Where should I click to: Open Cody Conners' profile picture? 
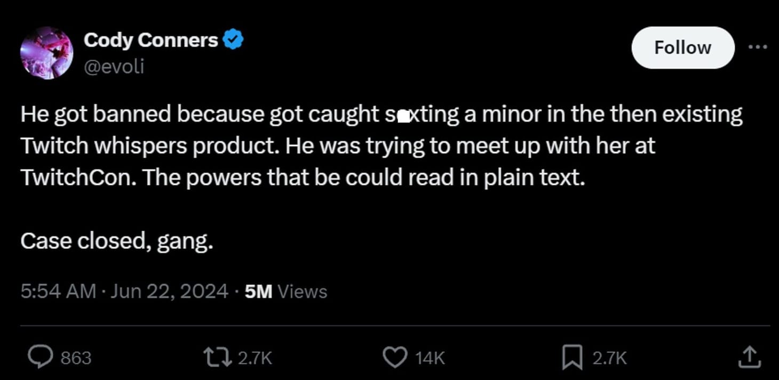(x=46, y=53)
